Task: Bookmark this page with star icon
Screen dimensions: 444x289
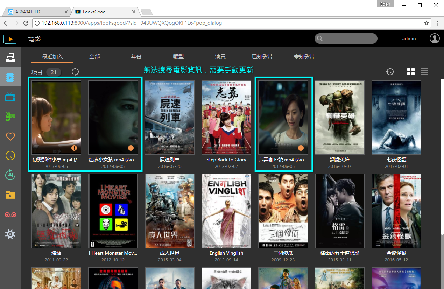Action: pyautogui.click(x=427, y=23)
